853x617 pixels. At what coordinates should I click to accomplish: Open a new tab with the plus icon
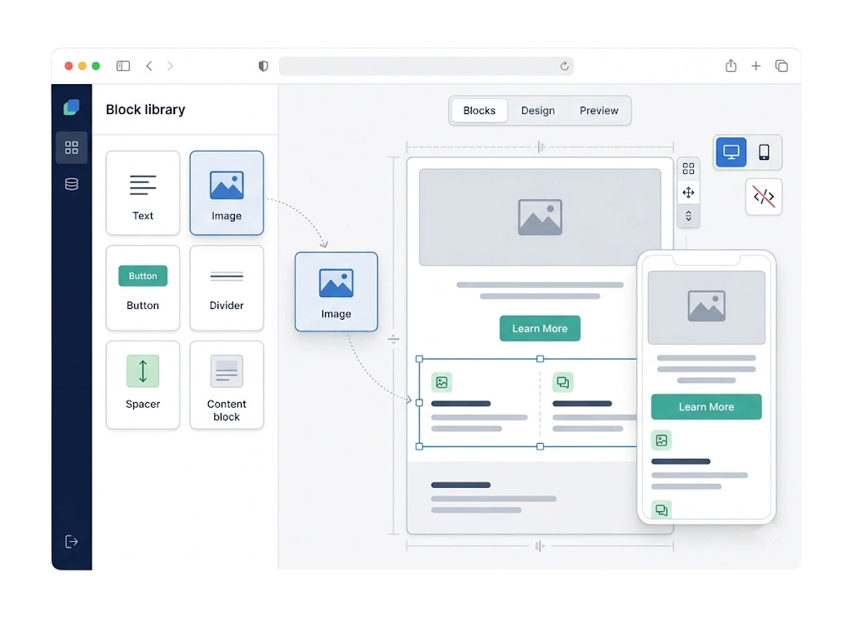tap(756, 66)
